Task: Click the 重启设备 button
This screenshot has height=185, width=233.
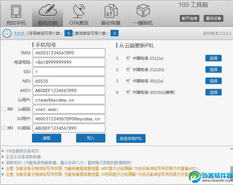Action: tap(213, 18)
